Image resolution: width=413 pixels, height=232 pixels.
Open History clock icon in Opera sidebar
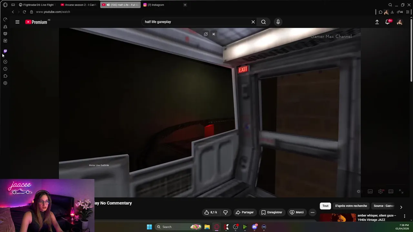pyautogui.click(x=5, y=69)
